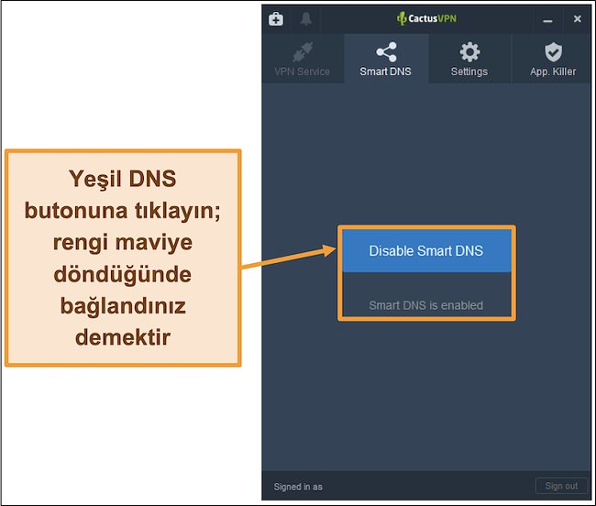596x506 pixels.
Task: Click the Disable Smart DNS button
Action: point(426,251)
